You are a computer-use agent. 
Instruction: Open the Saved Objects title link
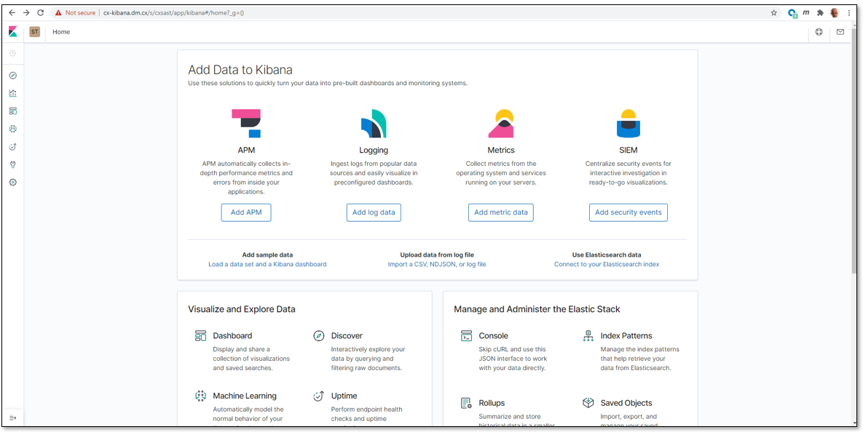tap(626, 403)
